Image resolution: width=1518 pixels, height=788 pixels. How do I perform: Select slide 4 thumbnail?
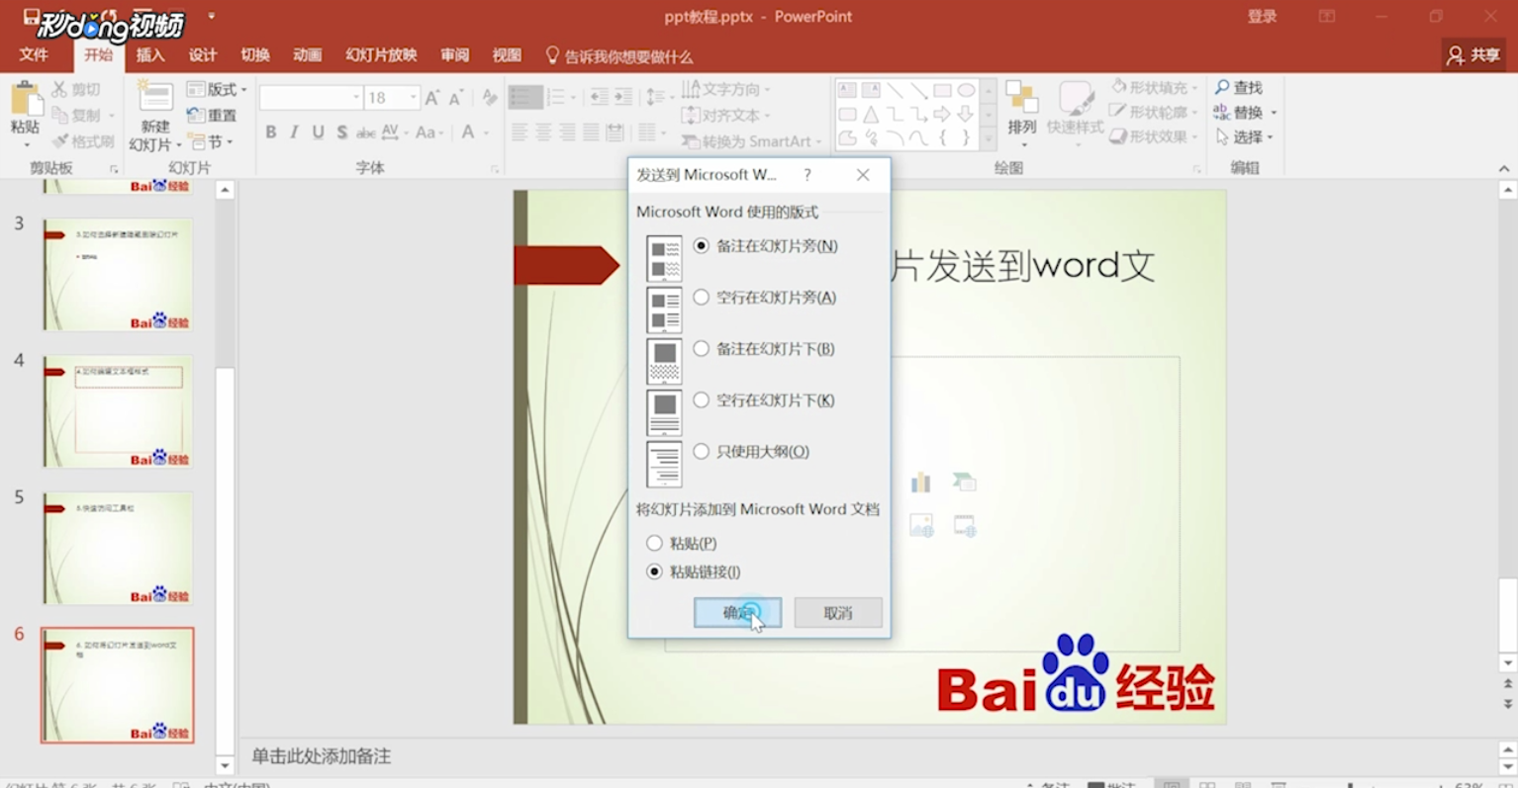tap(118, 411)
